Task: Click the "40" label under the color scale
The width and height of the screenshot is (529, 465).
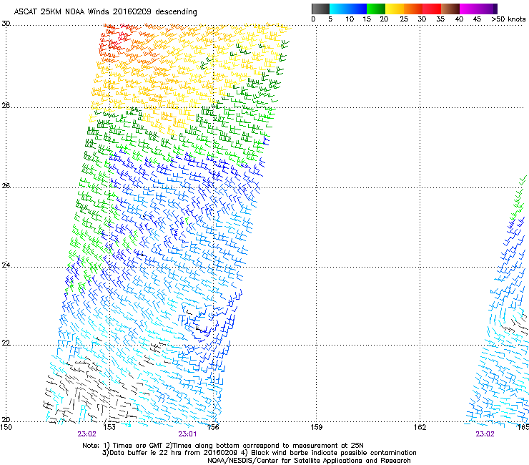Action: (459, 19)
